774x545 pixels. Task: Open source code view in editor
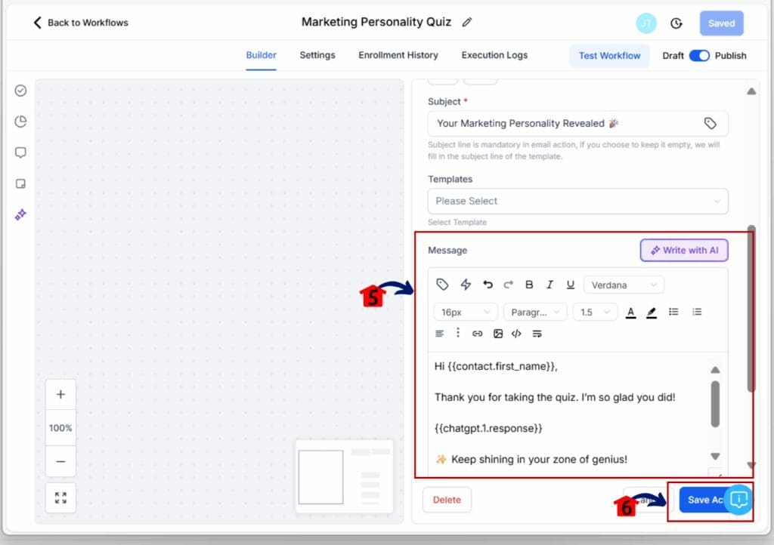(517, 333)
